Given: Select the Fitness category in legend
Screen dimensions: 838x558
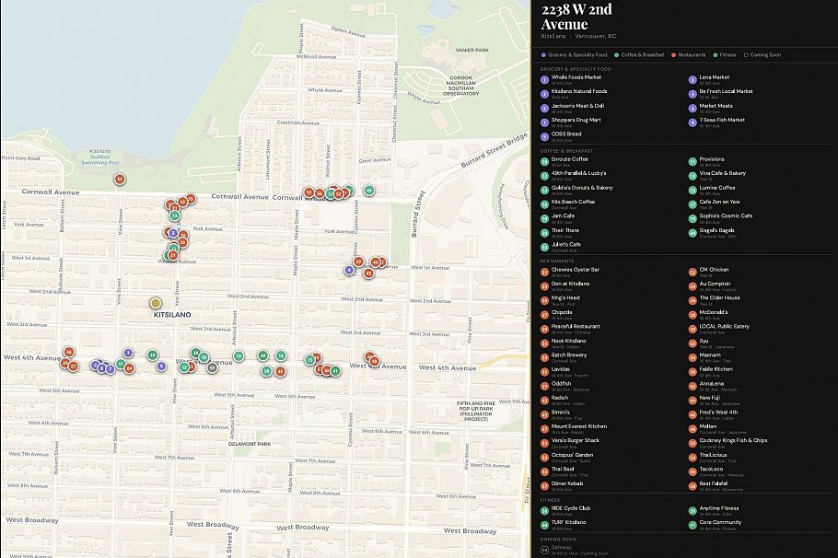Looking at the screenshot, I should click(722, 54).
